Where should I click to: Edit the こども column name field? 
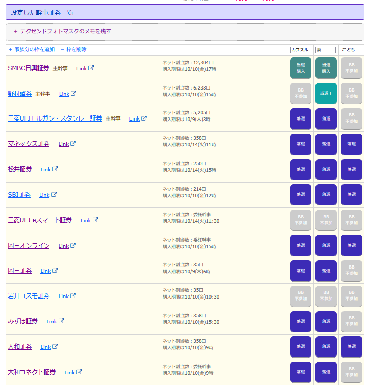coord(351,50)
